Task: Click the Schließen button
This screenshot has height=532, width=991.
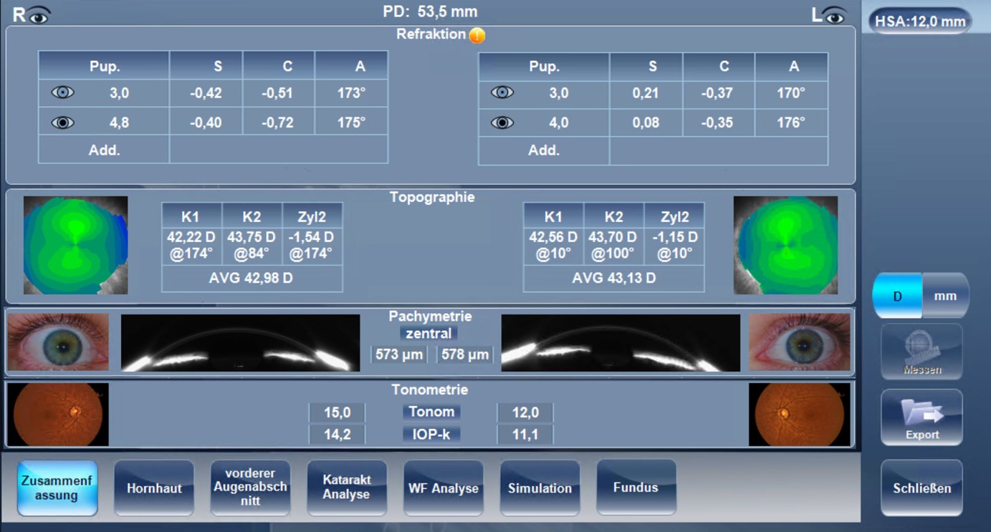Action: coord(921,488)
